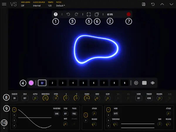176x132 pixels.
Task: Toggle the Mono OFF switch
Action: click(x=138, y=99)
